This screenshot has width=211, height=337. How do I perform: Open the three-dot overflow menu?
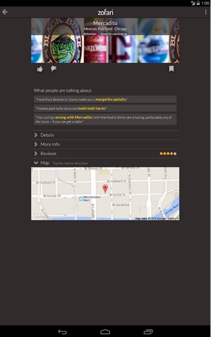tap(206, 12)
